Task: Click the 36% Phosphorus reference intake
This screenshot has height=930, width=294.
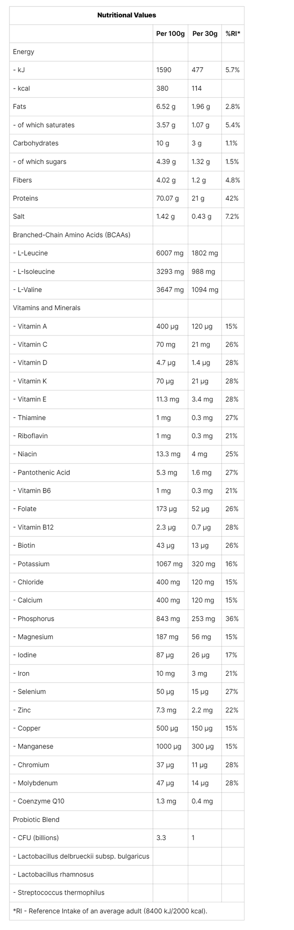Action: coord(231,618)
